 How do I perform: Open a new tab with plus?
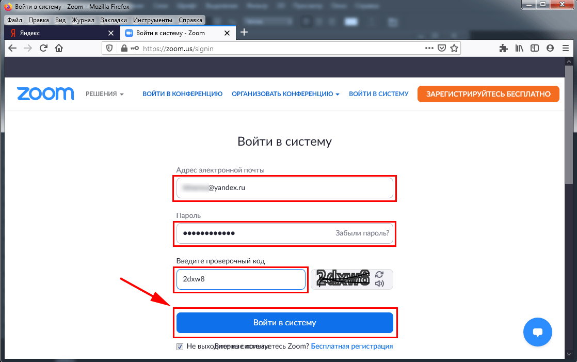tap(244, 33)
